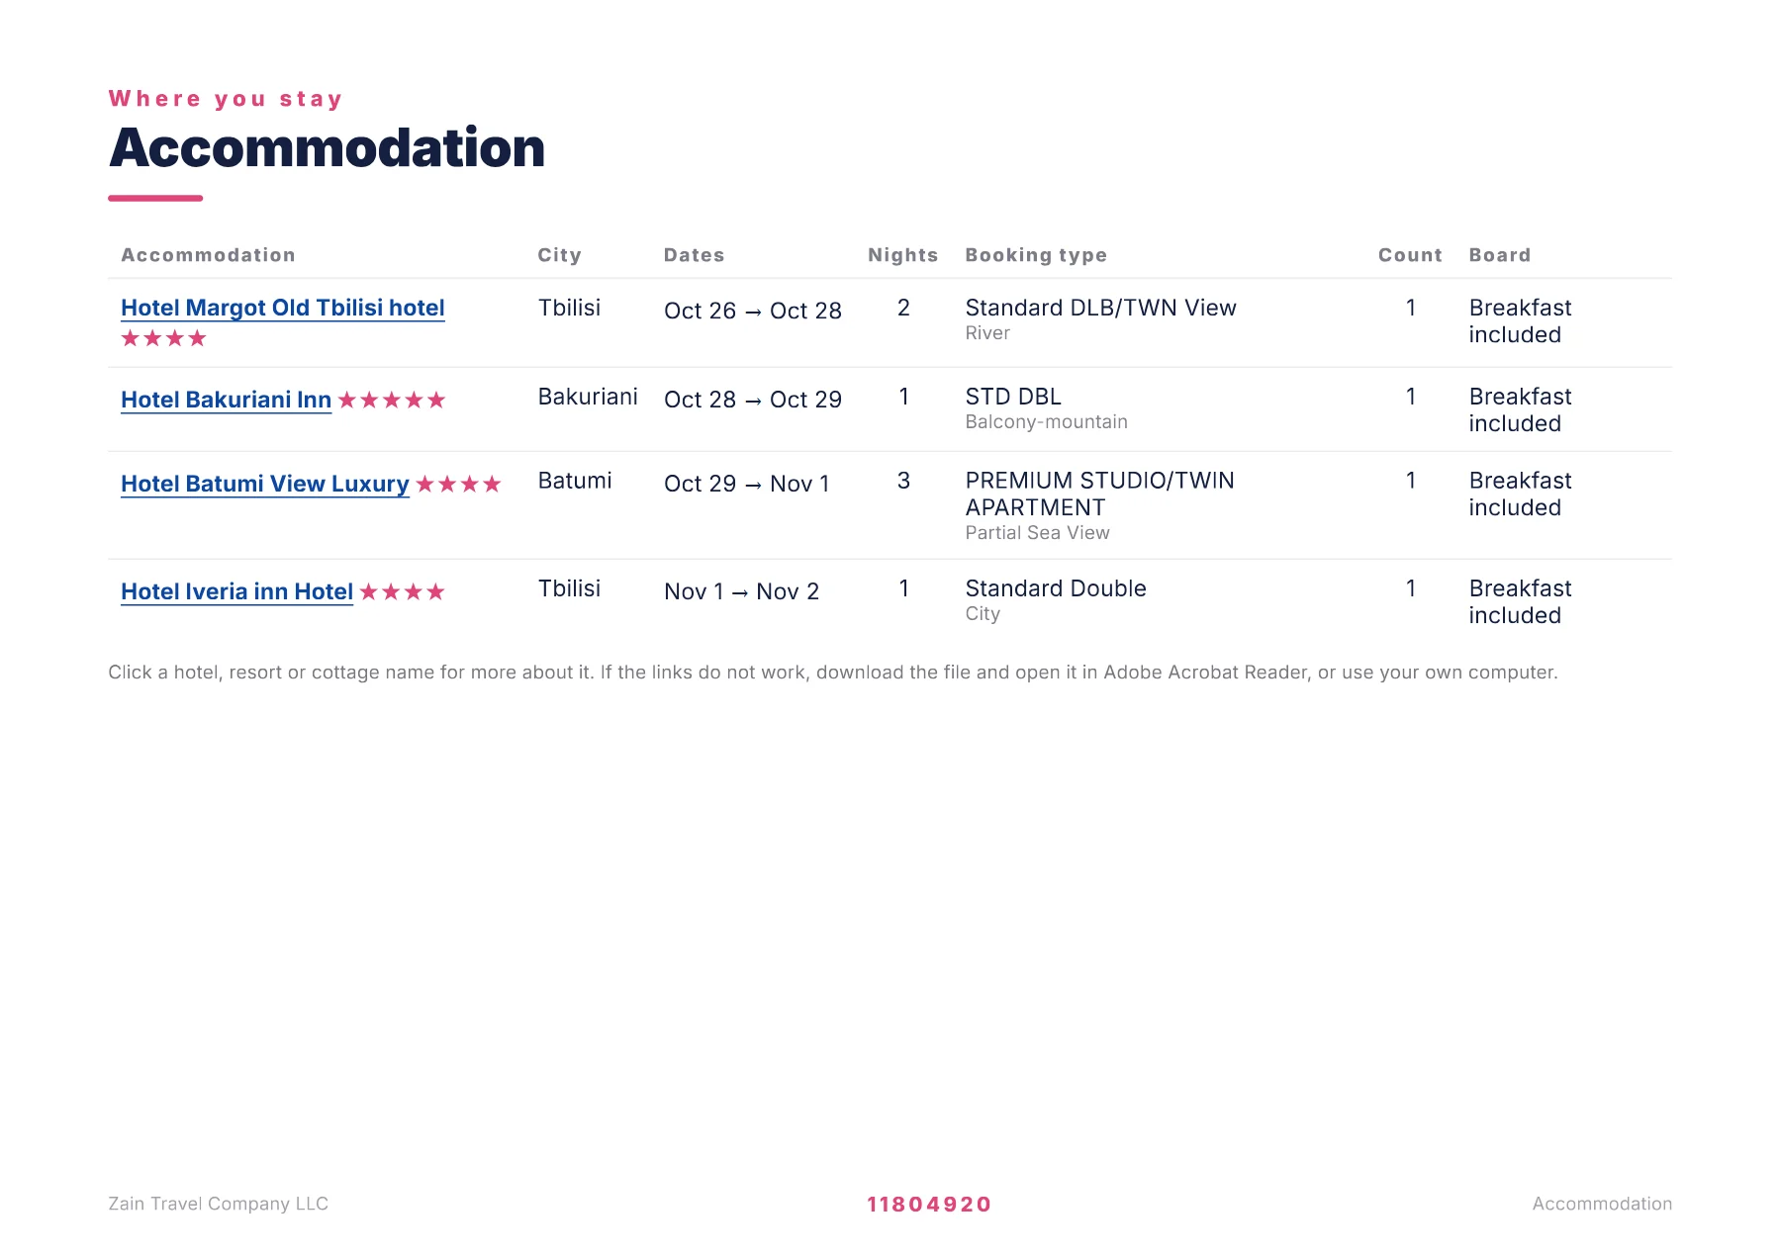Click the star rating beside Hotel Batumi View Luxury
The image size is (1781, 1258).
(x=458, y=484)
